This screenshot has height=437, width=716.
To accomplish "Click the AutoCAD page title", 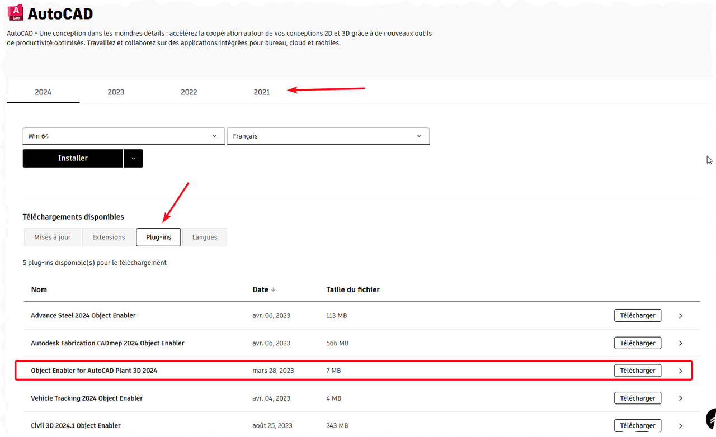I will click(x=60, y=13).
